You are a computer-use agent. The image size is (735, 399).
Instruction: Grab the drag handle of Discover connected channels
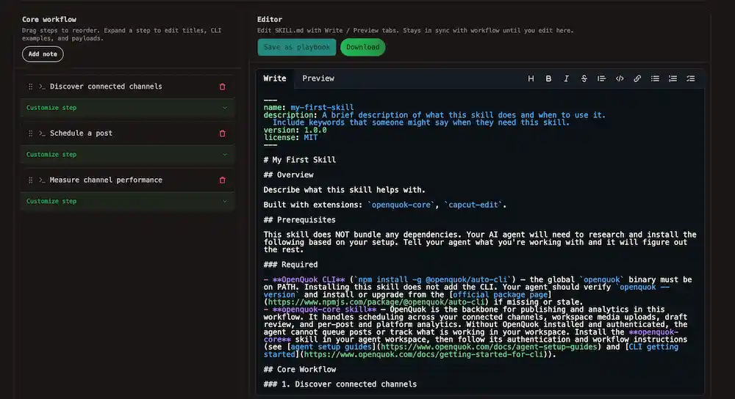pos(30,87)
